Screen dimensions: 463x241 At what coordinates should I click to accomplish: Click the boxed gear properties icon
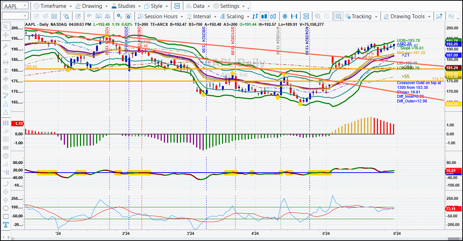(129, 16)
